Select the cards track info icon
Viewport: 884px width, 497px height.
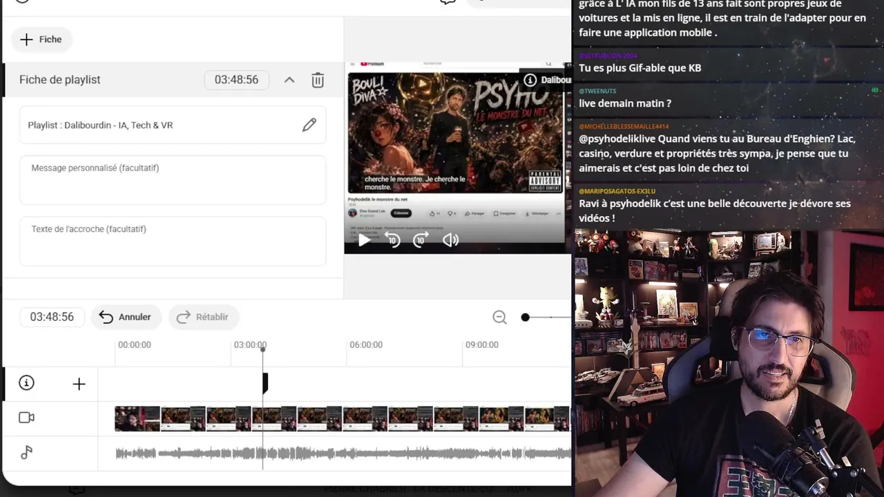tap(26, 383)
